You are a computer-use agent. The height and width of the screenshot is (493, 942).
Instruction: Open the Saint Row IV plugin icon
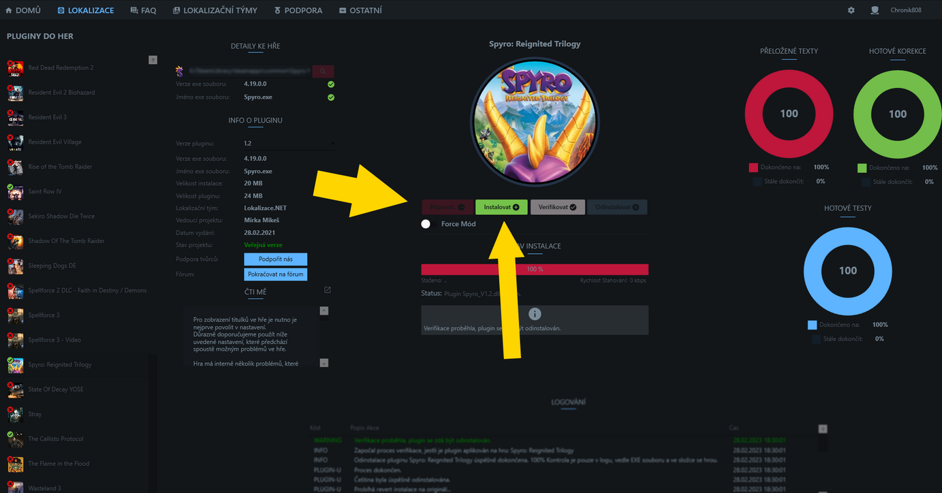(15, 192)
